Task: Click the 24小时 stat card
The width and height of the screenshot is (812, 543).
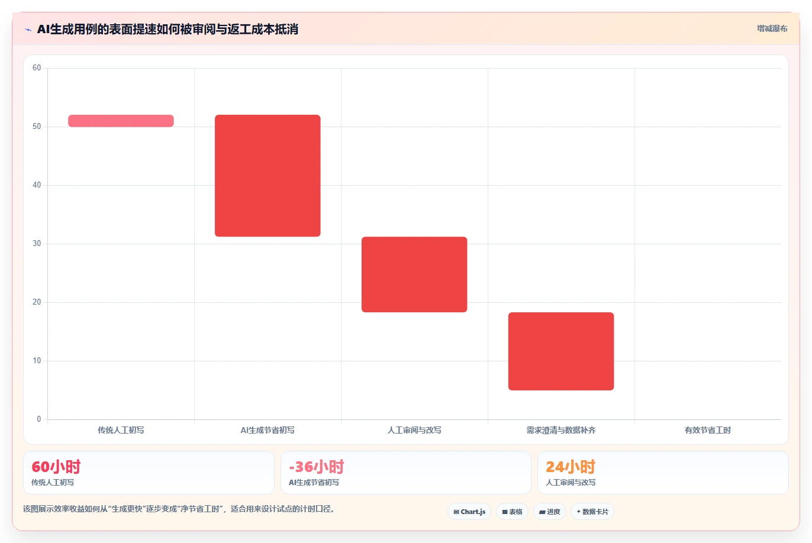Action: (x=663, y=473)
